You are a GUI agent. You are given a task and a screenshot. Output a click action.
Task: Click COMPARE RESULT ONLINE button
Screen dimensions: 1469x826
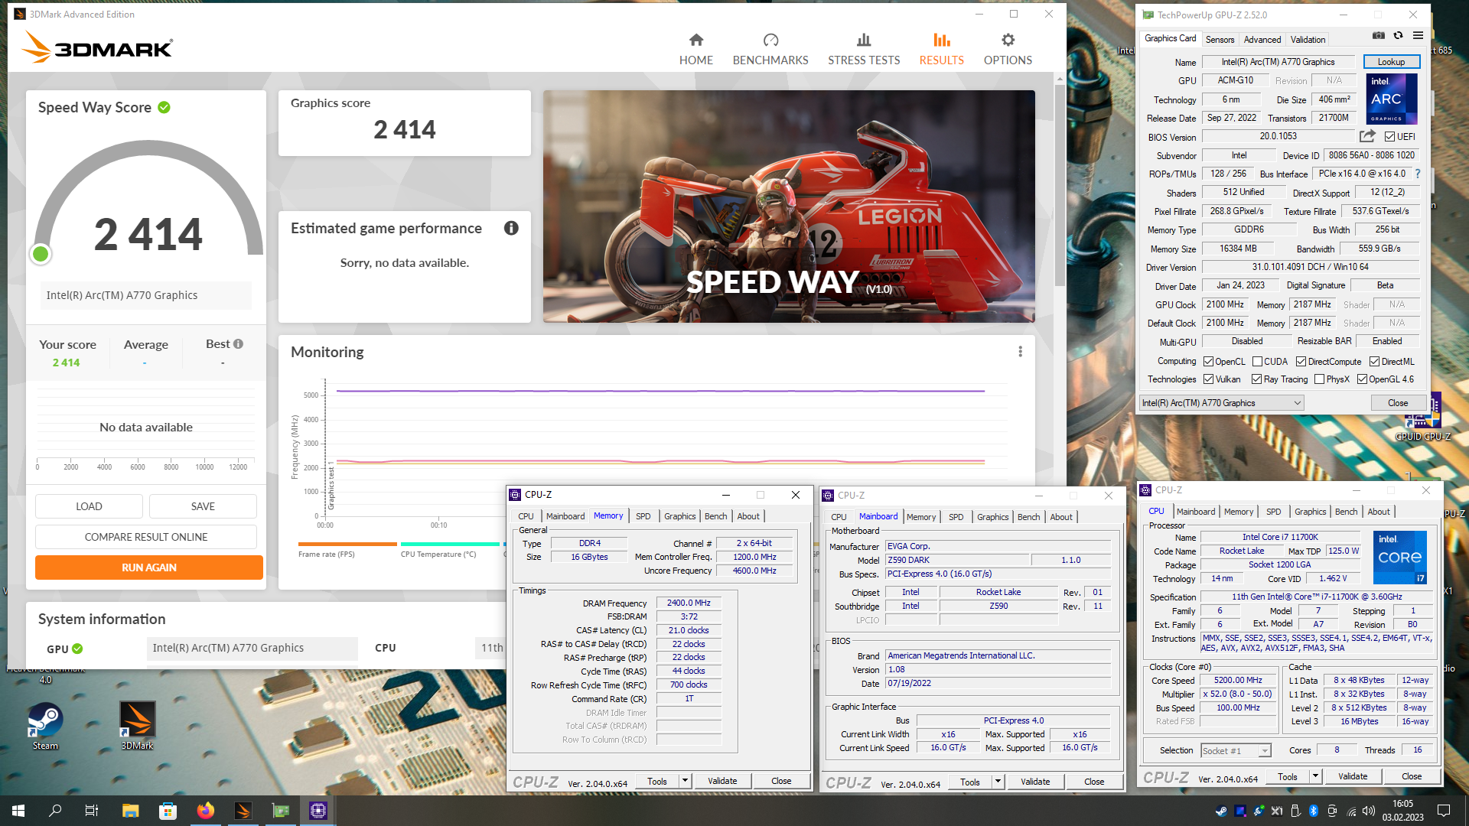146,537
